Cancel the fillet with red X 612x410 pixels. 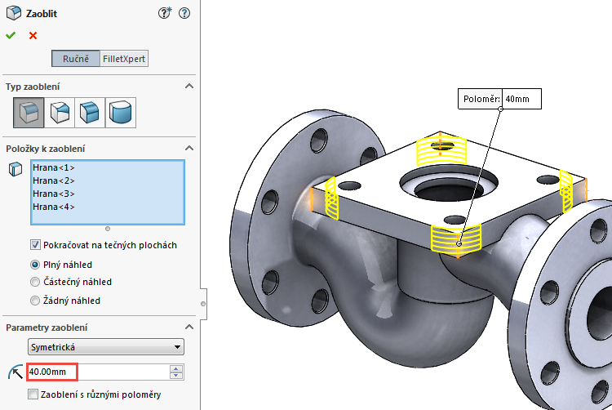pos(33,36)
